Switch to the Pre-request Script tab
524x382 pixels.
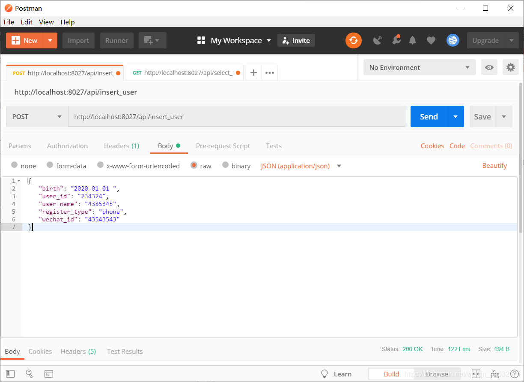coord(223,146)
